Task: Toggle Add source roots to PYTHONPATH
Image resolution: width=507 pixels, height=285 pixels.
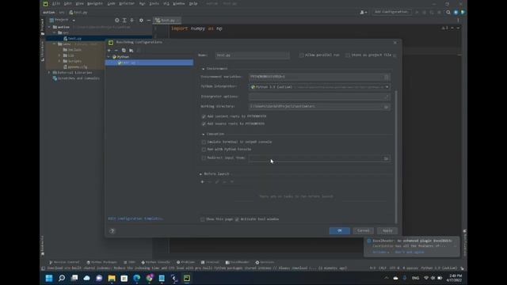Action: pyautogui.click(x=204, y=123)
